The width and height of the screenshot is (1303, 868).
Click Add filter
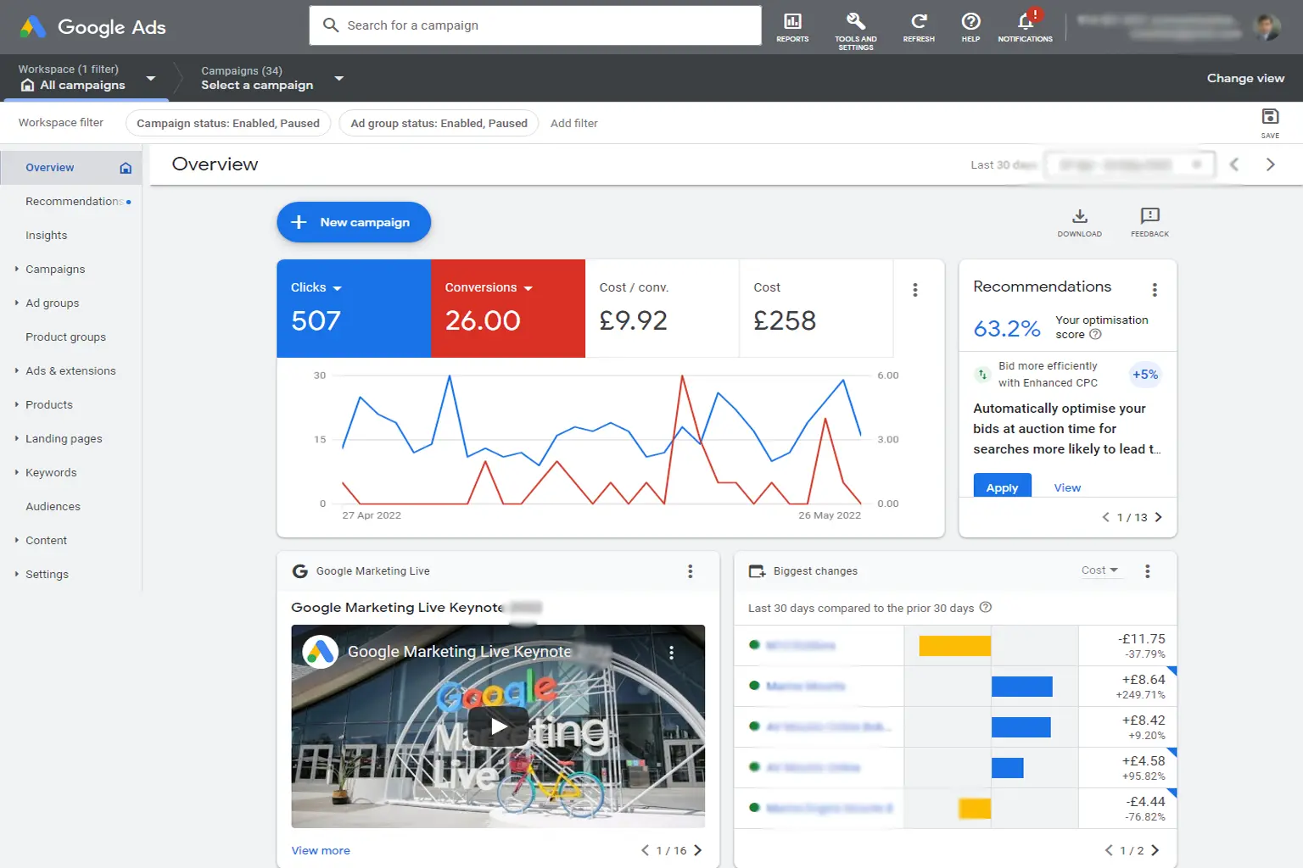573,123
